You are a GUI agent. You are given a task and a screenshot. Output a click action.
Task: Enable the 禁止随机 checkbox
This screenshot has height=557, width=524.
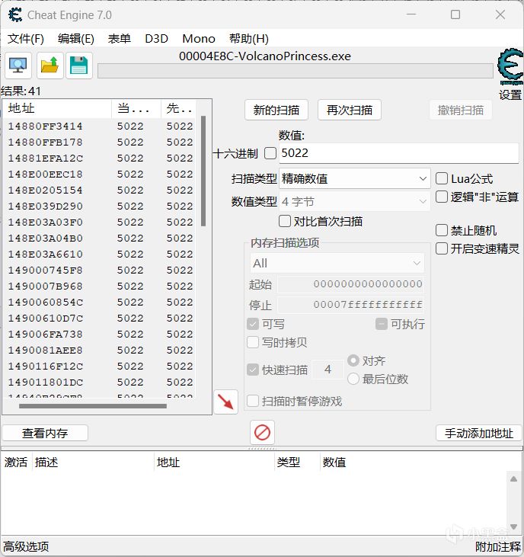tap(441, 230)
